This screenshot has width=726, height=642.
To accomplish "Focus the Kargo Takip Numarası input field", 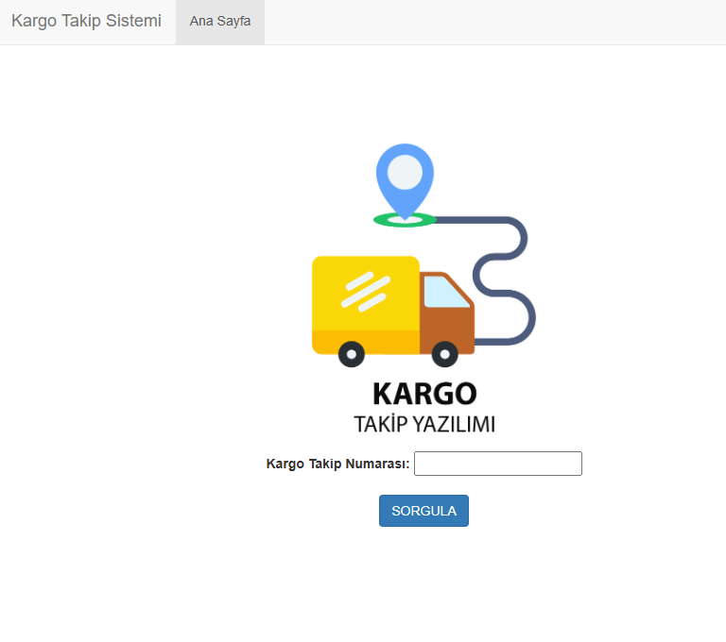I will [x=497, y=464].
